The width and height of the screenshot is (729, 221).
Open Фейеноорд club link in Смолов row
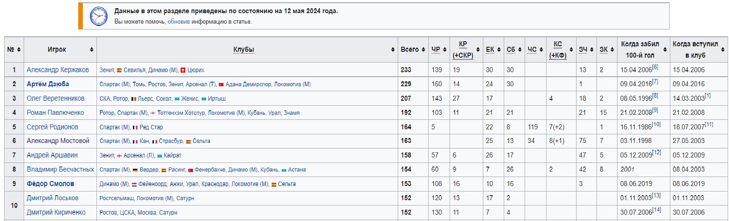tap(152, 184)
